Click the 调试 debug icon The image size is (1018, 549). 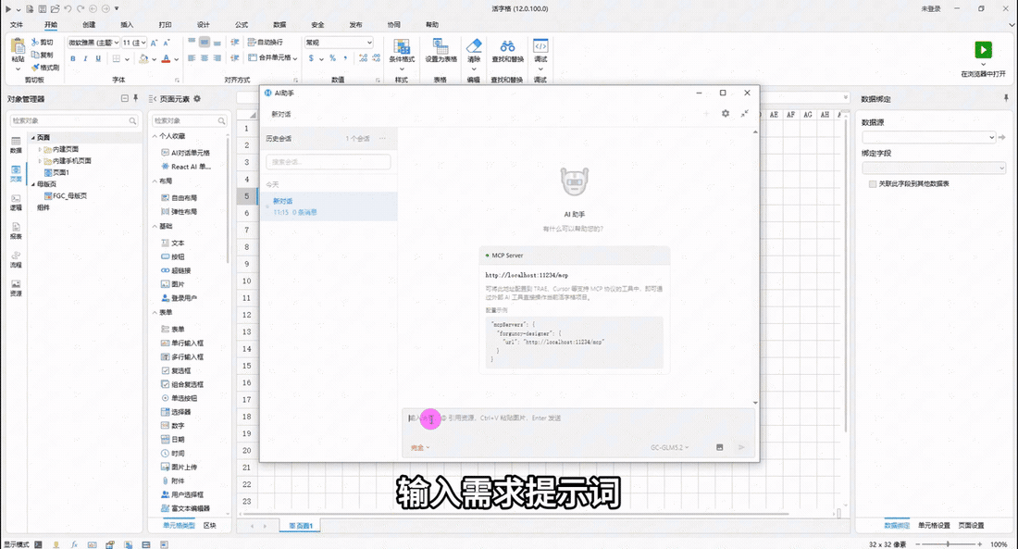pyautogui.click(x=540, y=46)
